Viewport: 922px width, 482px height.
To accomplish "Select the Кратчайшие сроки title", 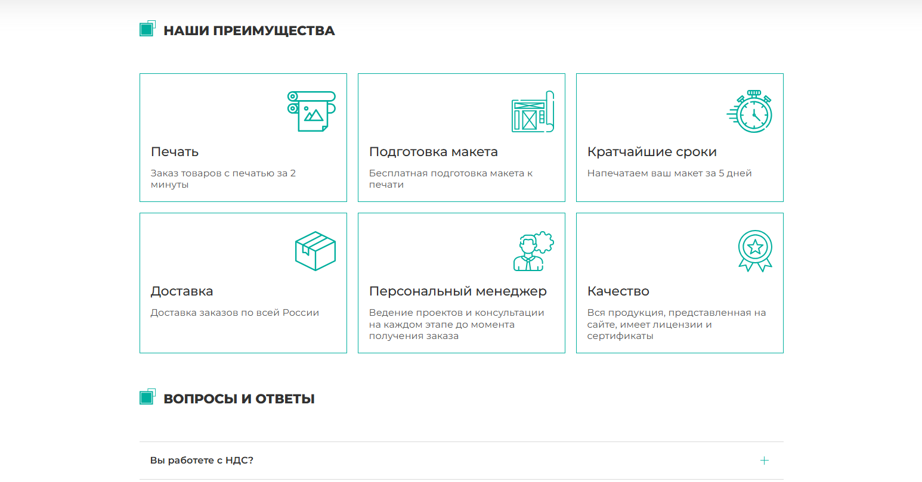I will click(x=652, y=152).
